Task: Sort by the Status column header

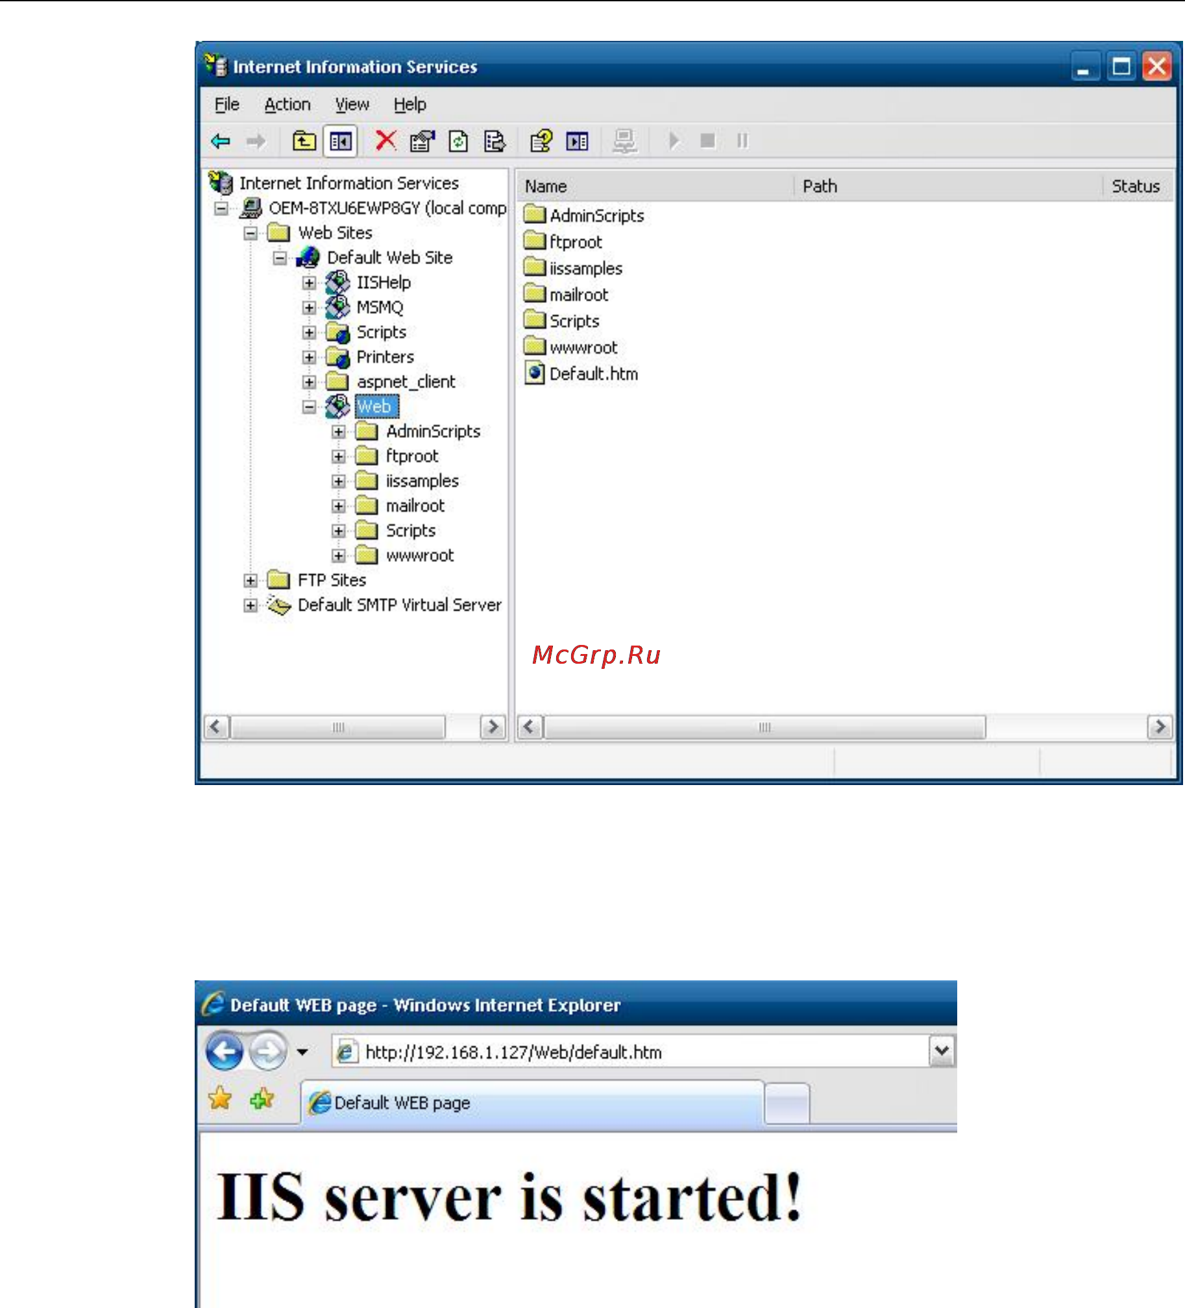Action: click(1138, 187)
